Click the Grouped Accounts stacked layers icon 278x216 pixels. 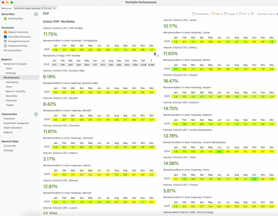click(5, 41)
